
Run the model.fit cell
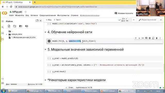49,41
